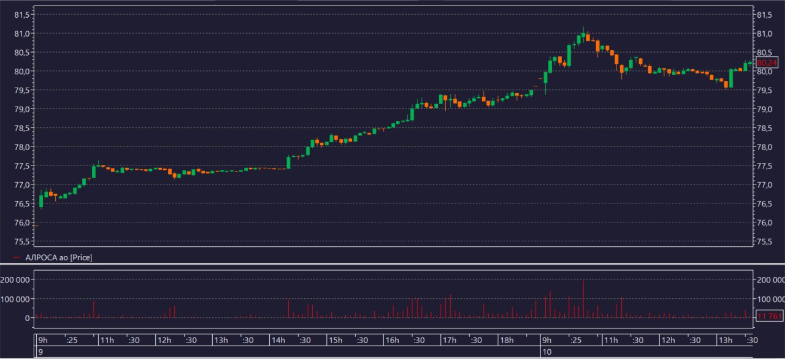Click the 18h label on the time axis

(x=506, y=340)
